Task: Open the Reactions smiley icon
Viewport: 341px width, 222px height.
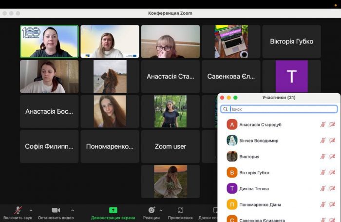Action: point(152,210)
